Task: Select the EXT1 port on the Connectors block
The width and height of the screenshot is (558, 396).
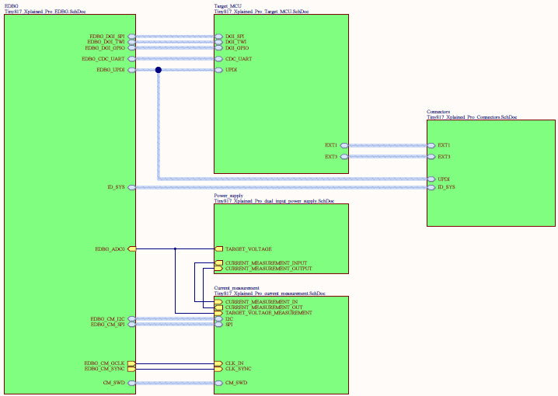Action: coord(431,145)
